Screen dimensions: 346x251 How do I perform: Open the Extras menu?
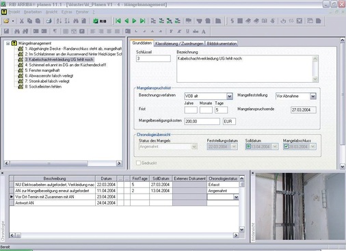pos(67,12)
